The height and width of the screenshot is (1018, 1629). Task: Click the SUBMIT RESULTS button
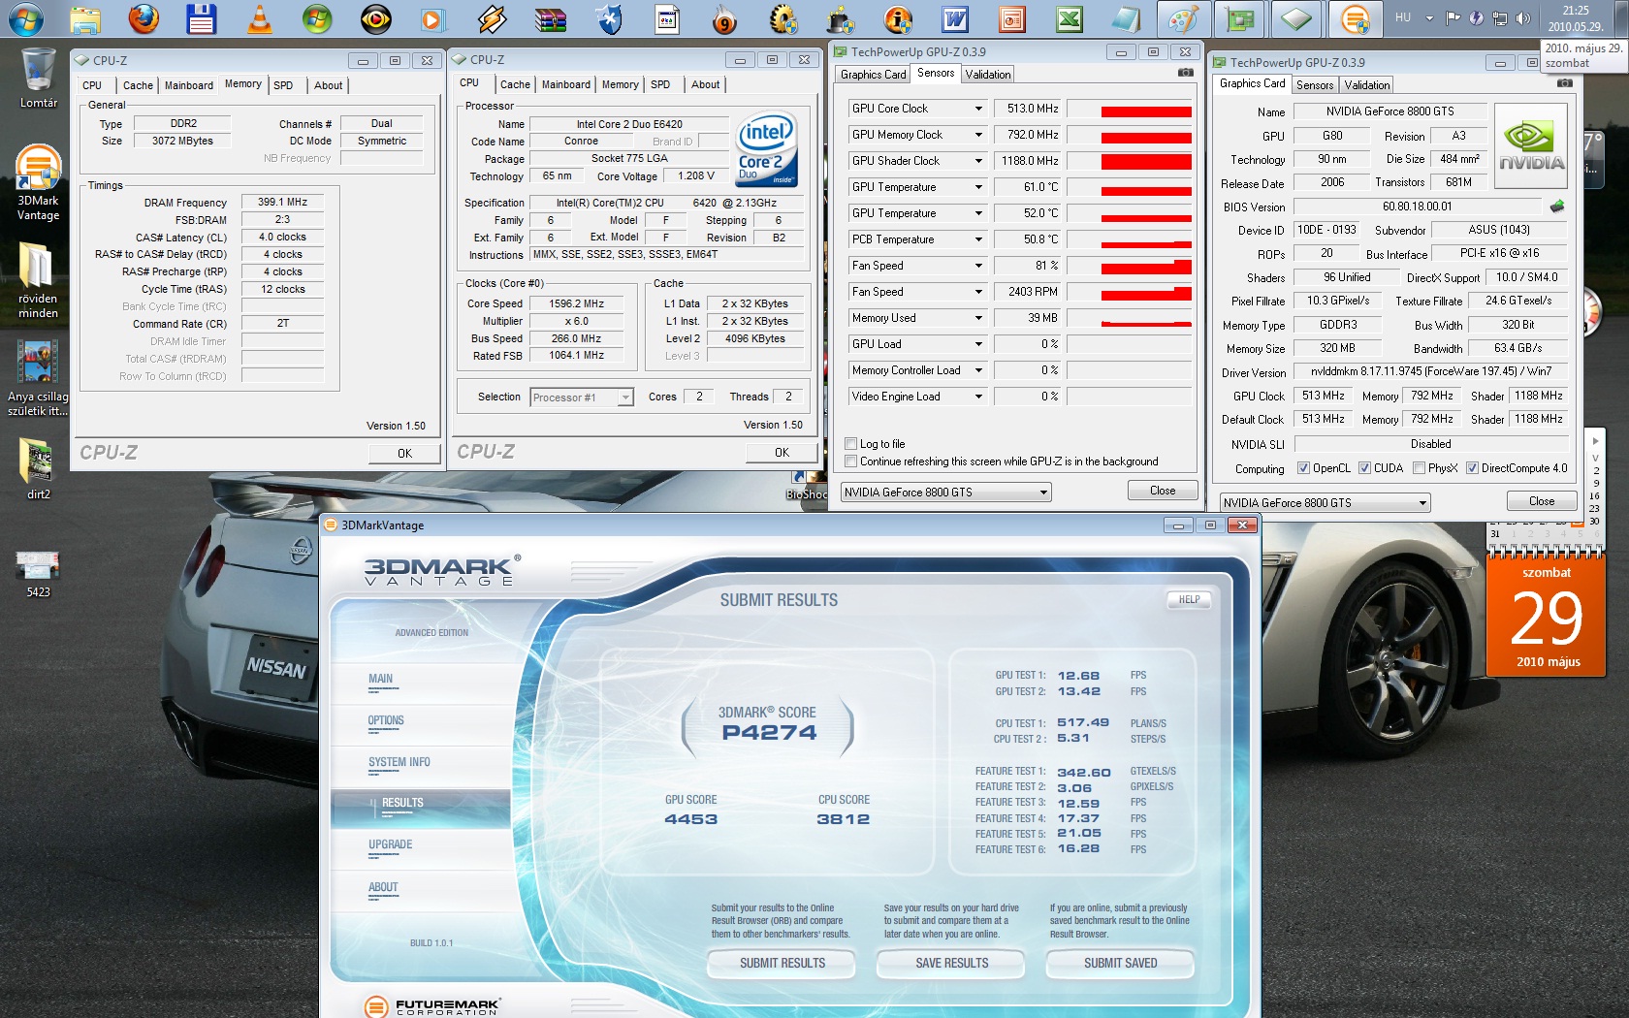tap(783, 964)
